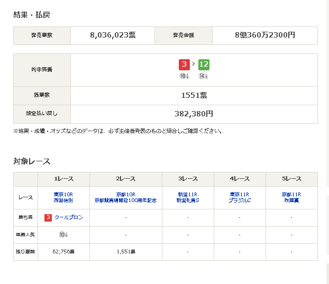Screen dimensions: 329x284
Task: Open the 新潟11R 新潟牝馬S race link
Action: 187,198
